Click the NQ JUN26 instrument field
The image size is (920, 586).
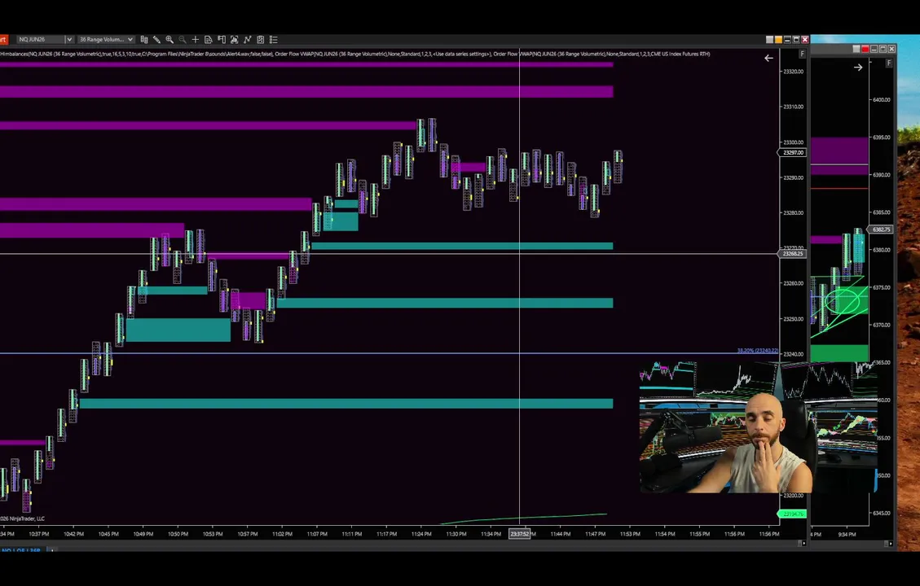pyautogui.click(x=40, y=39)
